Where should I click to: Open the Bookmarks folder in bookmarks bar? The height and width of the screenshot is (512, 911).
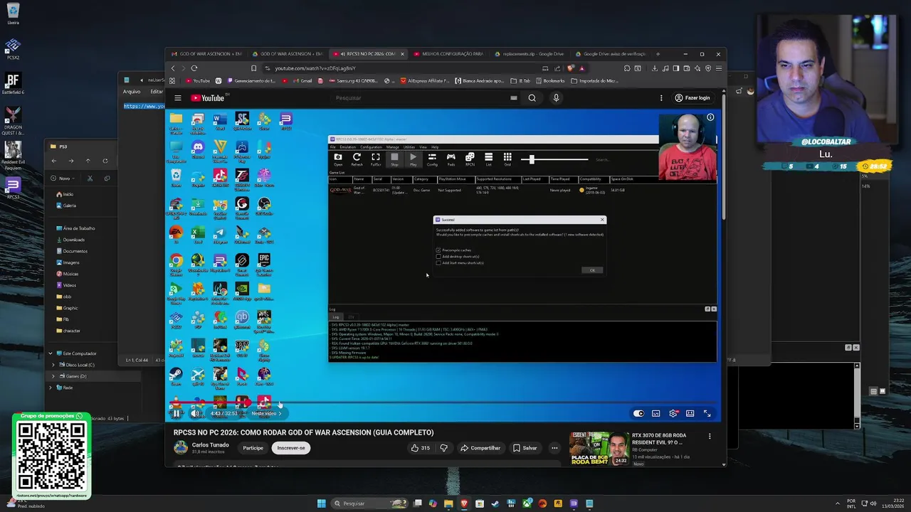pyautogui.click(x=549, y=81)
